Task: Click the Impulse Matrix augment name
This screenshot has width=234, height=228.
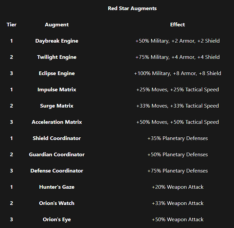Action: click(57, 89)
